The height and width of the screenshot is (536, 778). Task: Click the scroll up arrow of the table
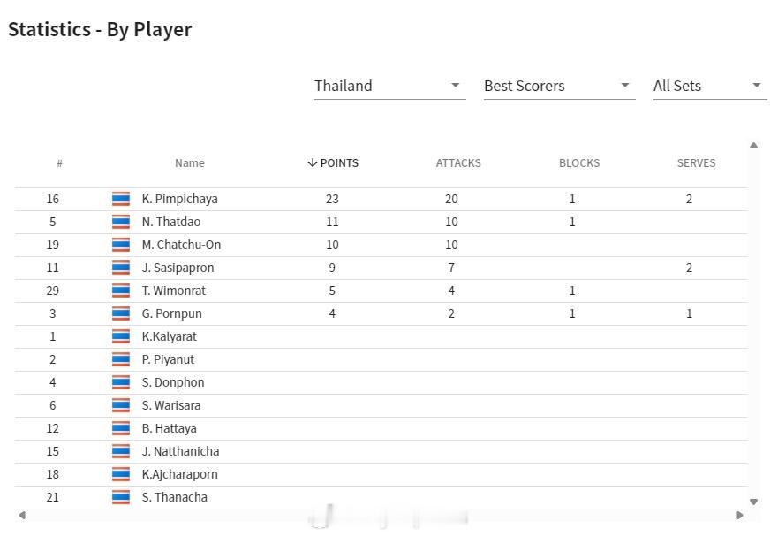pos(753,146)
